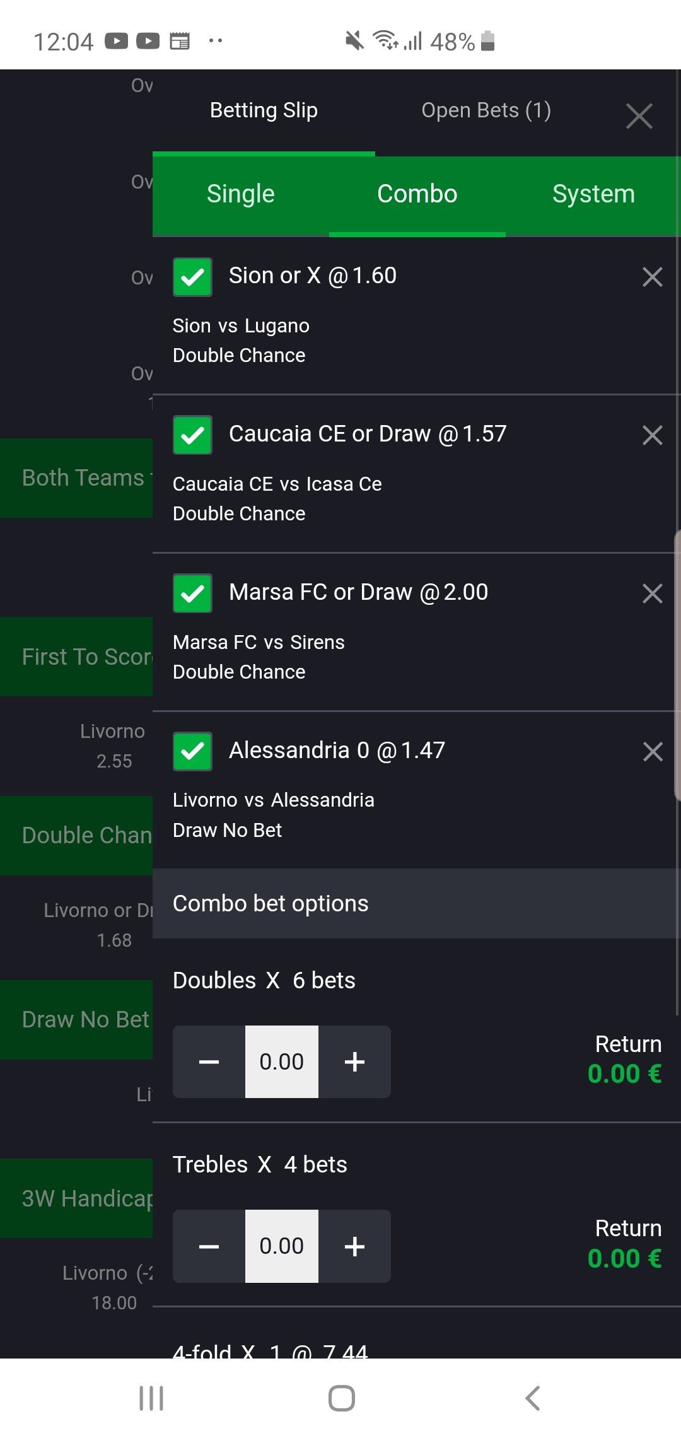Edit the Trebles stake amount field
The image size is (681, 1438).
pyautogui.click(x=281, y=1246)
